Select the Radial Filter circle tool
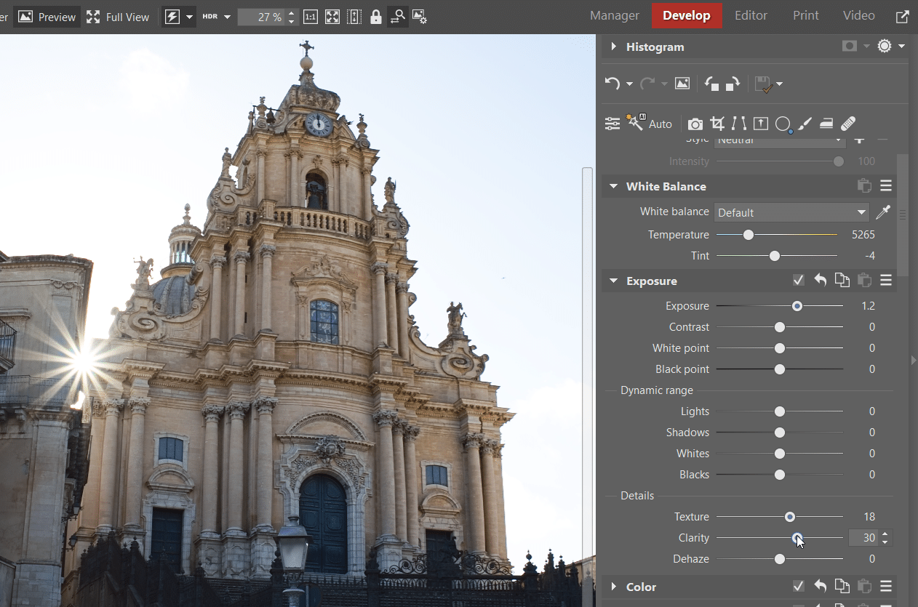 [783, 124]
